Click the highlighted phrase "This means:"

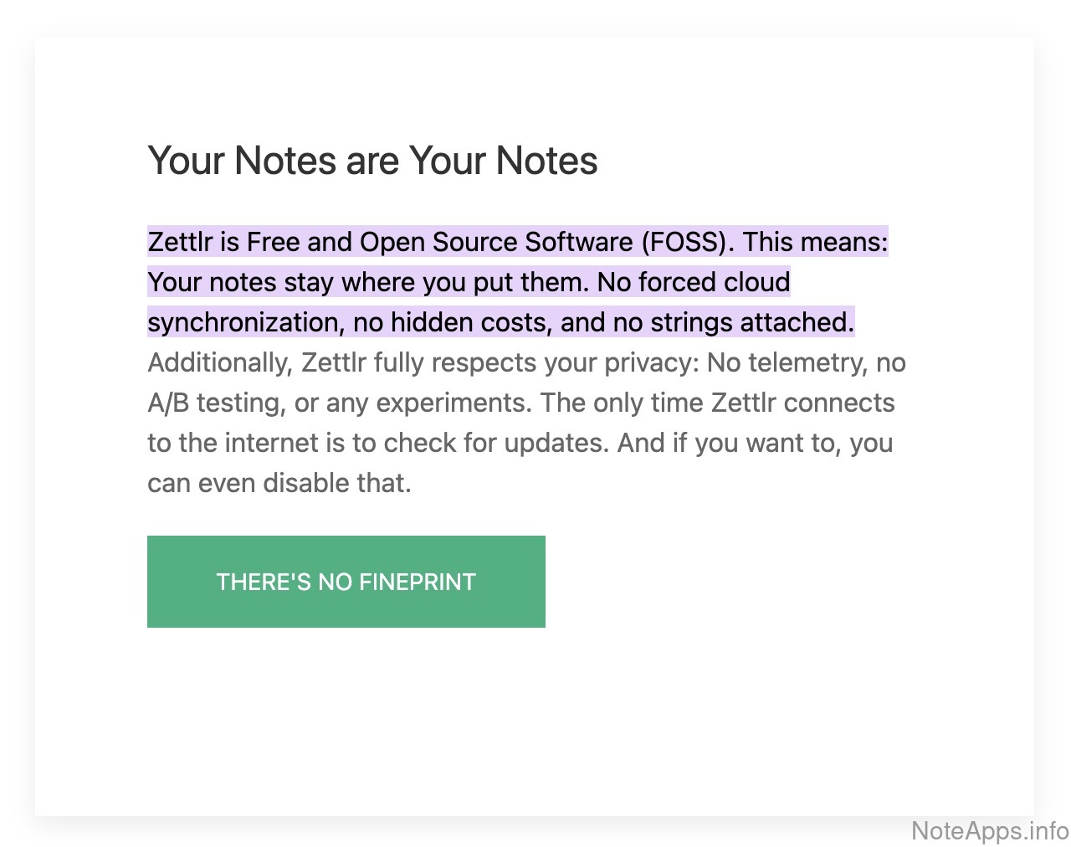click(x=816, y=242)
